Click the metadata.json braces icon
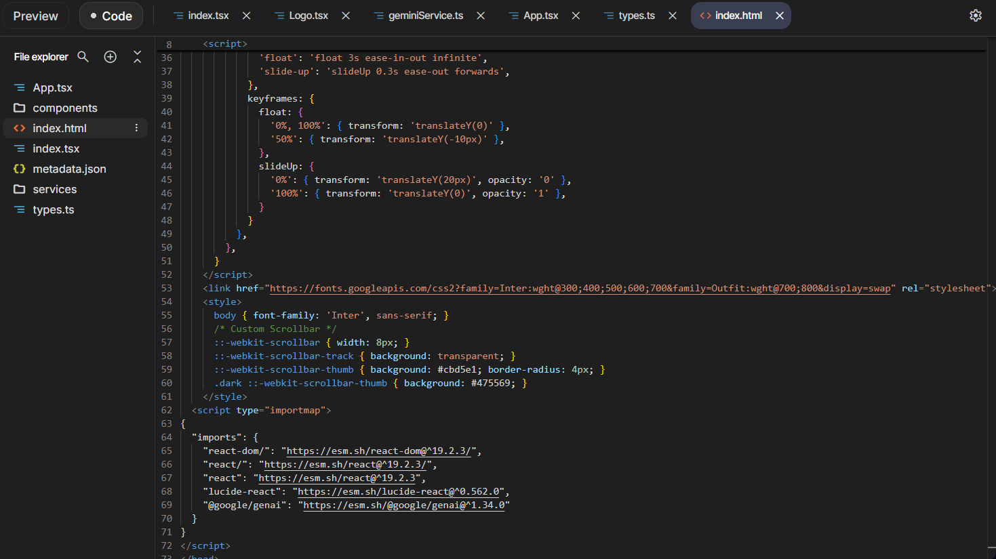This screenshot has width=996, height=559. [x=20, y=169]
